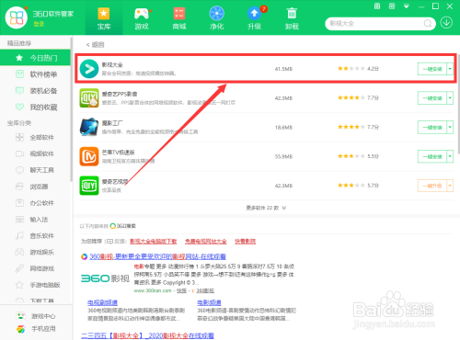
Task: Select the 全部软件 category
Action: coord(35,137)
